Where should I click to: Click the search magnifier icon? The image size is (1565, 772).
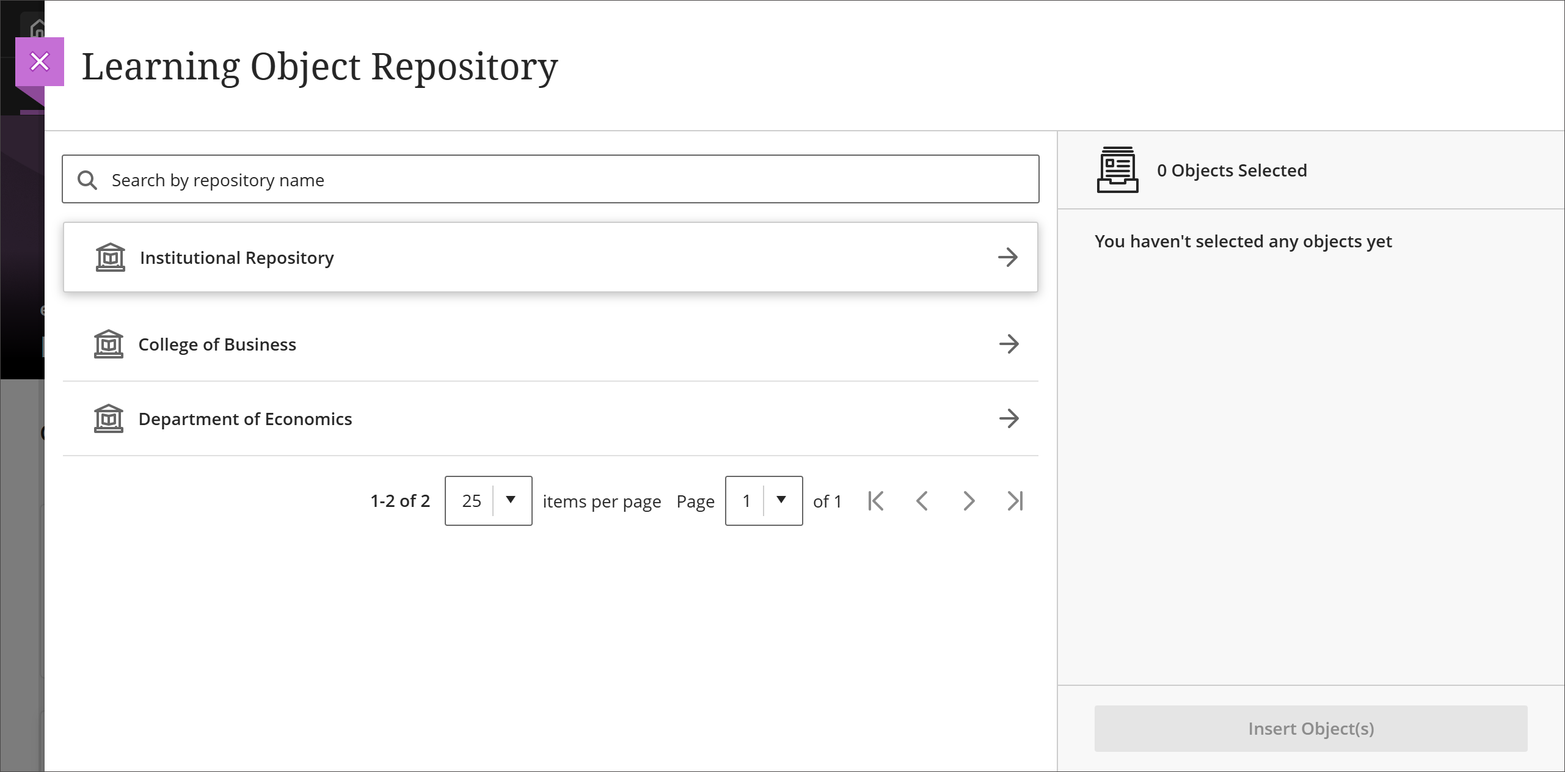(x=87, y=180)
